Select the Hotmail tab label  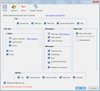point(14,10)
